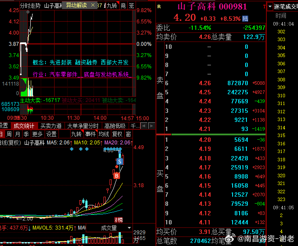Click the blue 陆 badge beside price change

click(245, 19)
